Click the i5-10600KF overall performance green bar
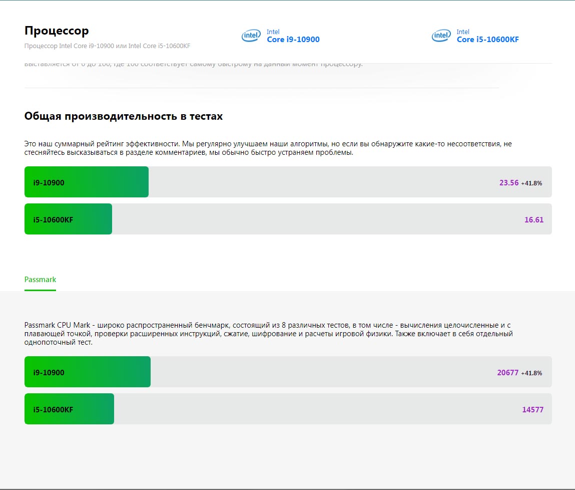This screenshot has height=490, width=575. tap(68, 219)
